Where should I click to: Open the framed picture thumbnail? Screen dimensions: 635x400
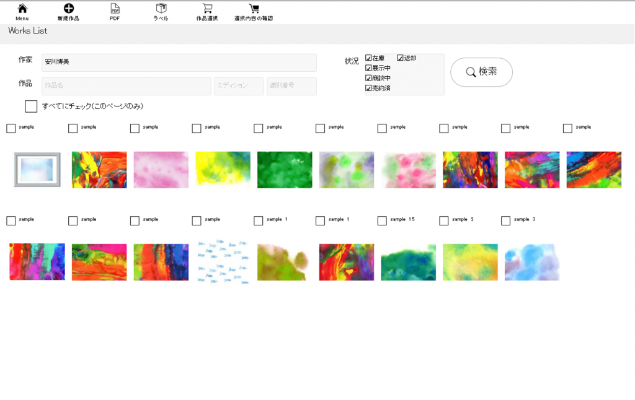click(x=37, y=169)
